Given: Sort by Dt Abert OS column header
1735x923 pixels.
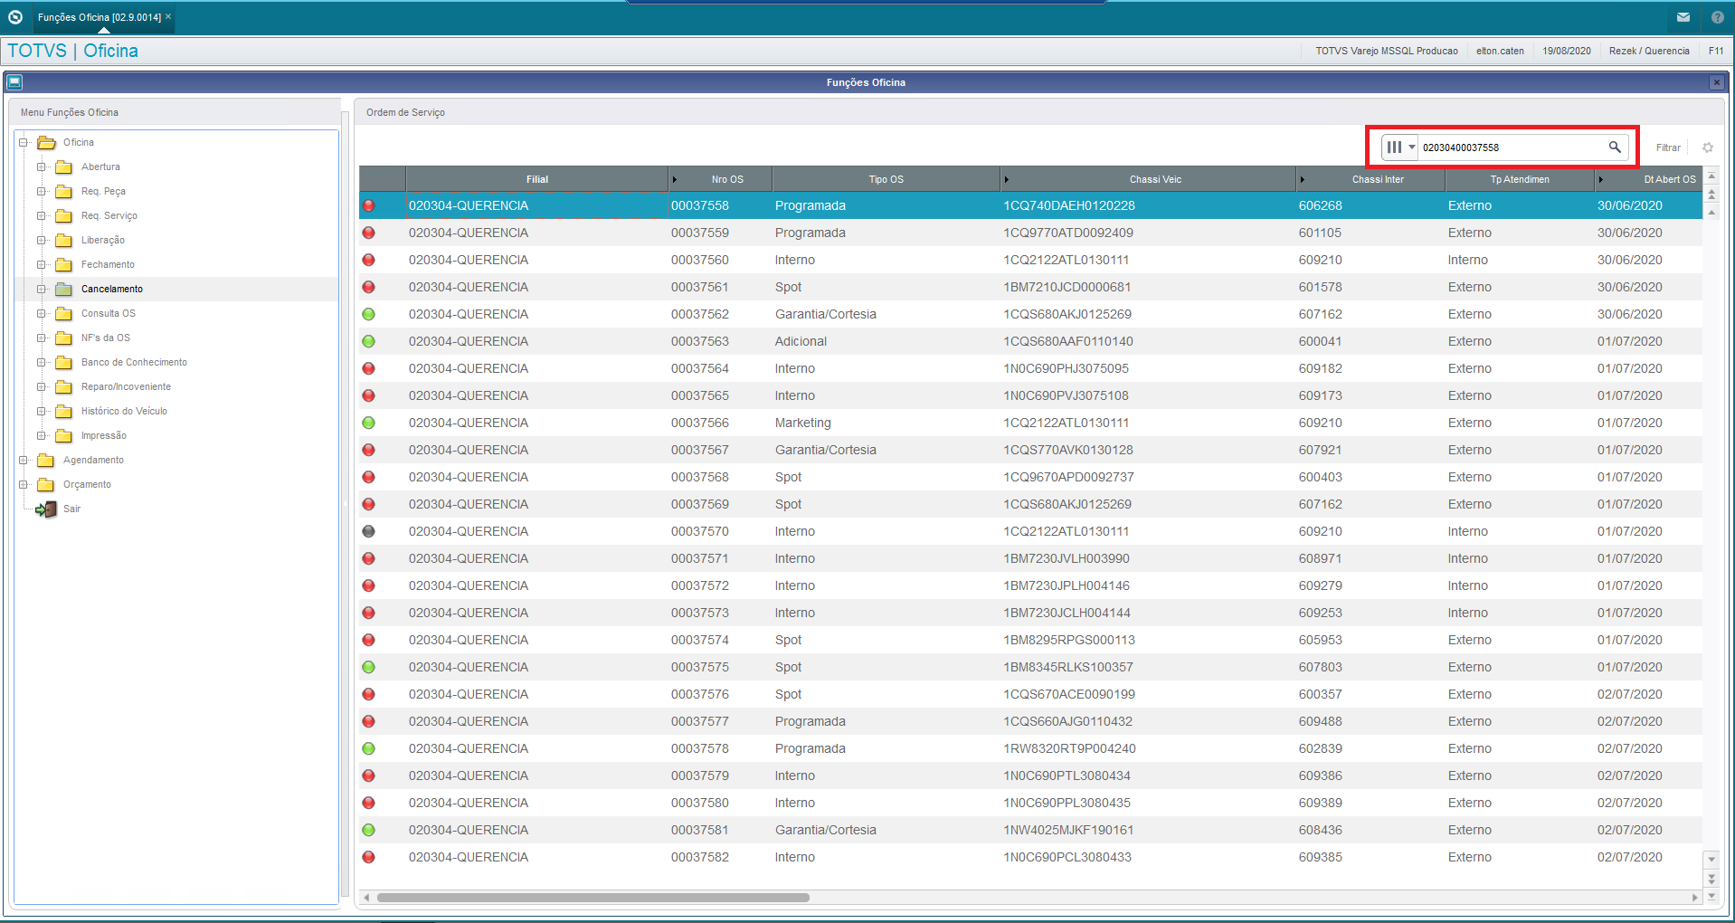Looking at the screenshot, I should click(1648, 179).
